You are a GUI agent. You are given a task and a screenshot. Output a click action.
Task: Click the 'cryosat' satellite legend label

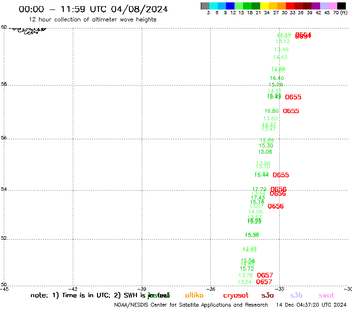(236, 296)
